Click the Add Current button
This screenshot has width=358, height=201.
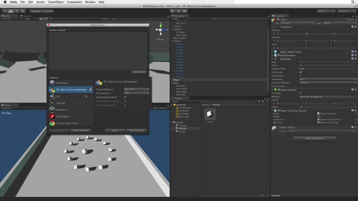tap(139, 72)
